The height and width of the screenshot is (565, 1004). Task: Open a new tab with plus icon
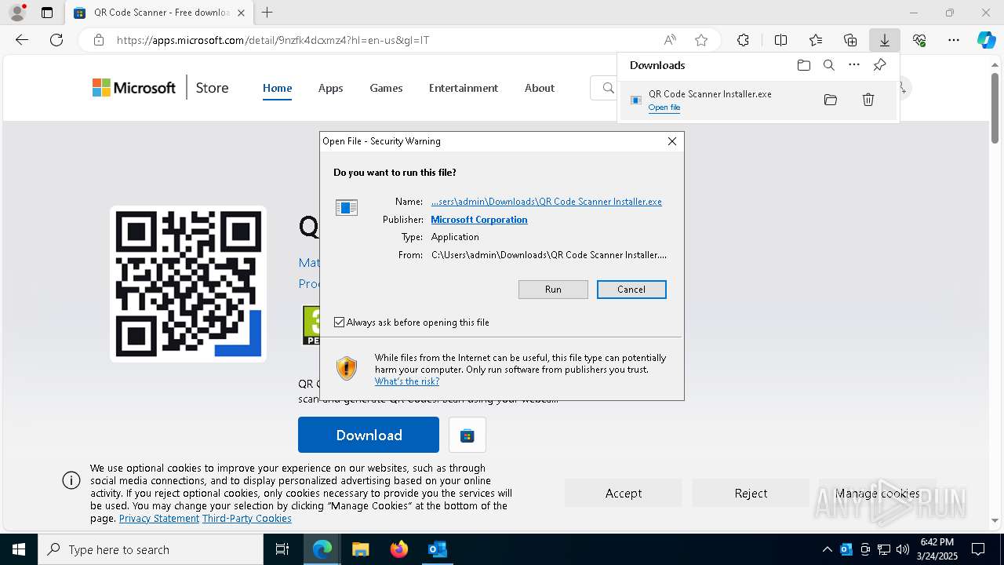[x=267, y=13]
